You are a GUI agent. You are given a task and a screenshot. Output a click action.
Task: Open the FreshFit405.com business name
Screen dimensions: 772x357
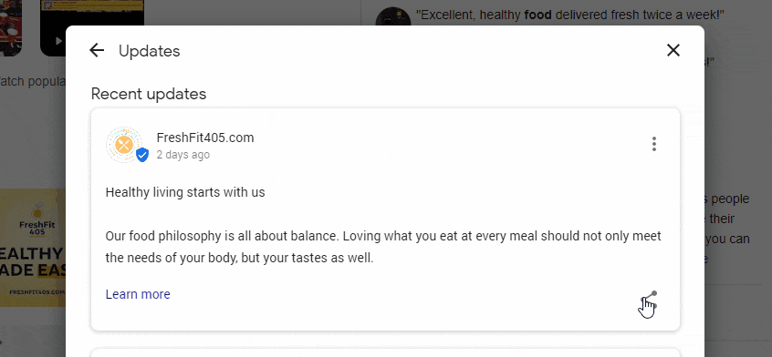(205, 138)
